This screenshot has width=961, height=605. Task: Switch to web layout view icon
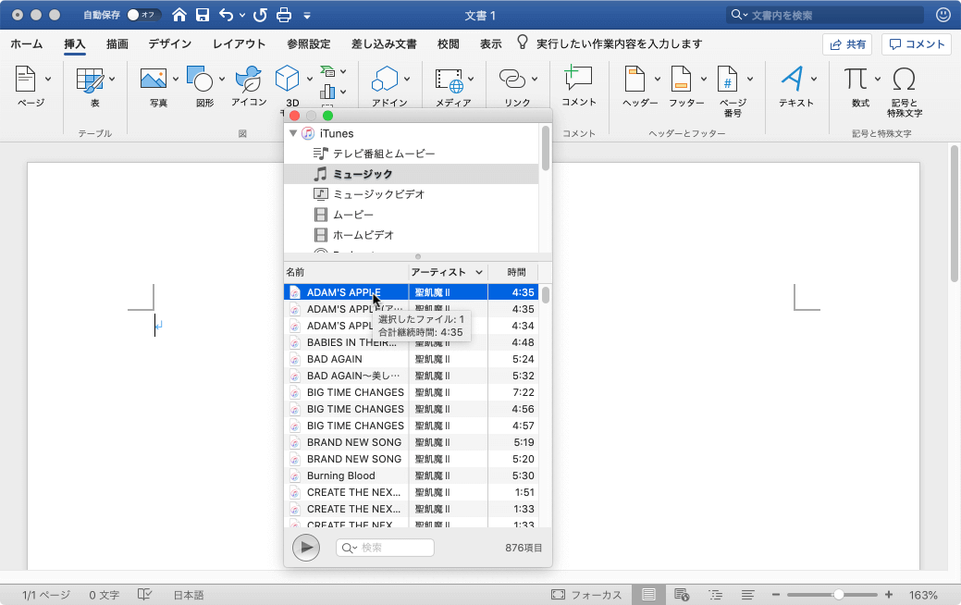(x=682, y=595)
